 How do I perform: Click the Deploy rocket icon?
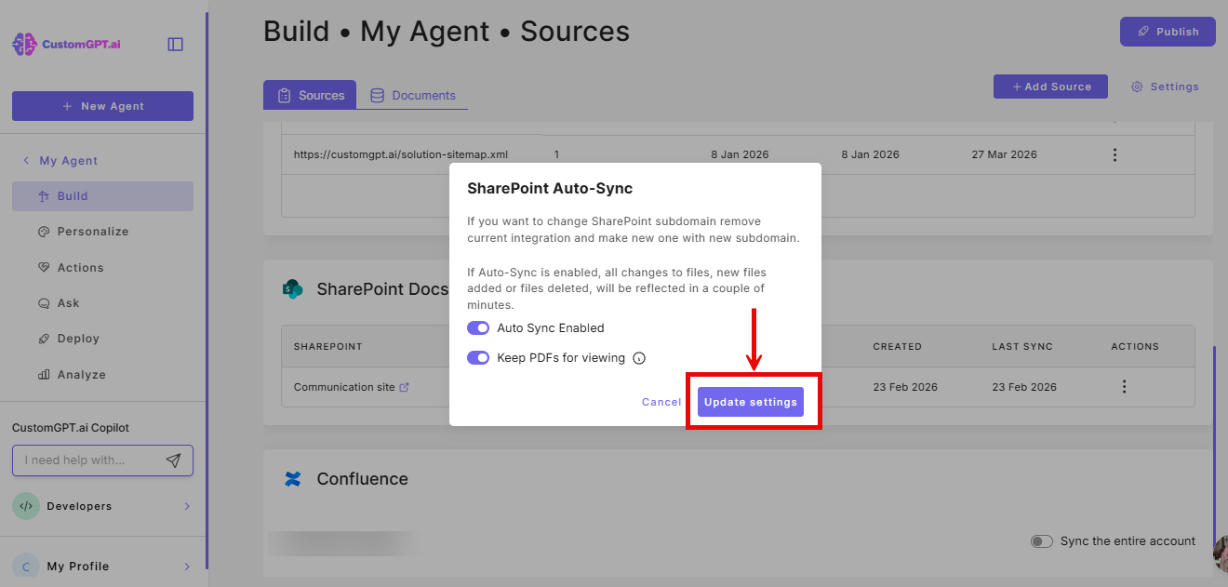tap(44, 339)
